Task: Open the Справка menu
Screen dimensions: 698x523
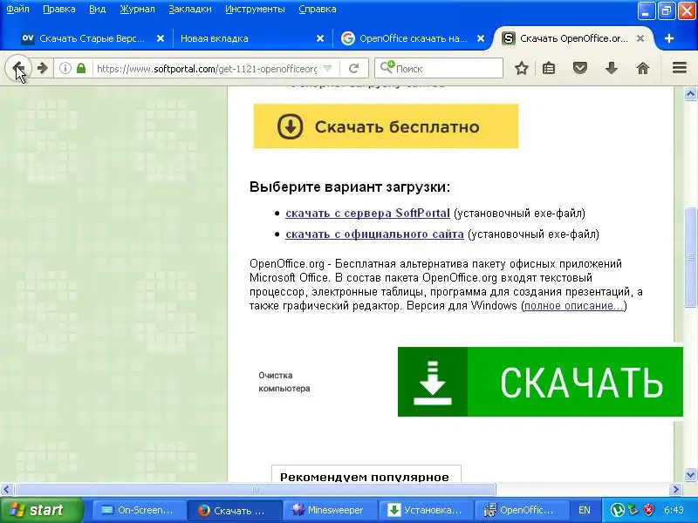Action: pyautogui.click(x=318, y=9)
